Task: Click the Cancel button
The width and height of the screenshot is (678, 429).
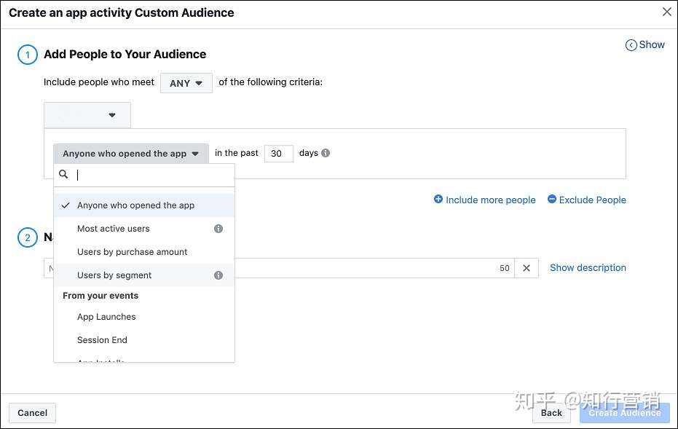Action: pos(32,412)
